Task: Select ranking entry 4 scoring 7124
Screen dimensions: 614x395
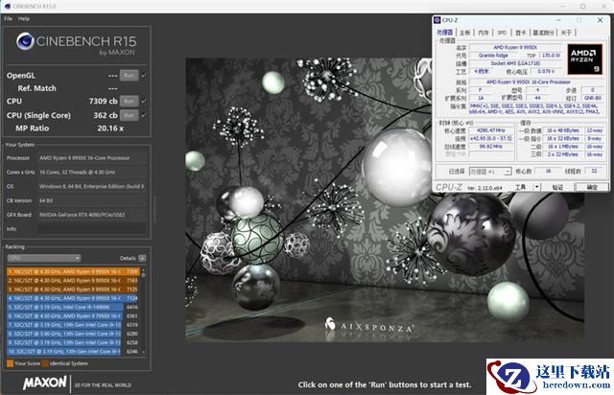Action: [x=73, y=298]
